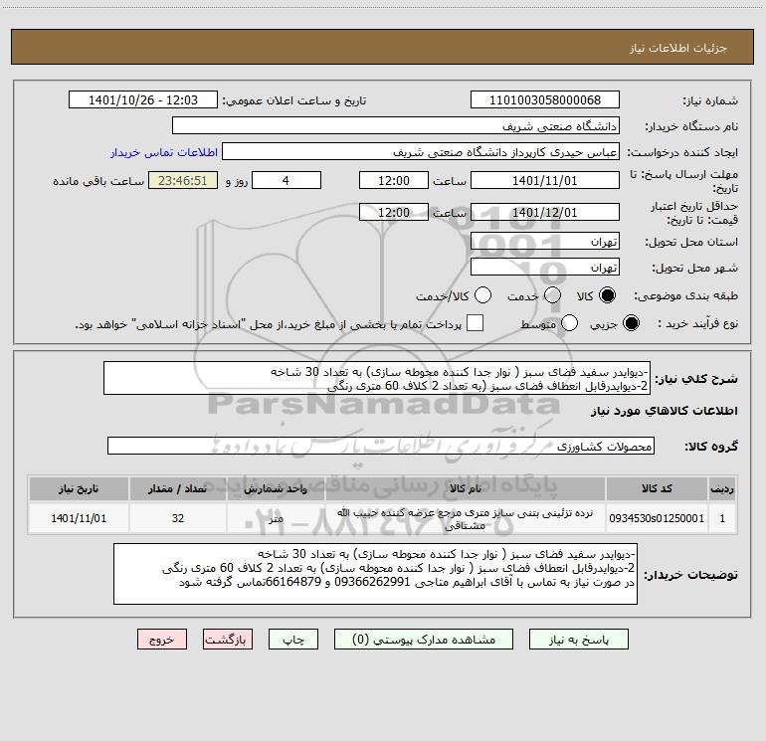This screenshot has width=766, height=741.
Task: Click the شهر محل تحویل تهران field
Action: coord(545,267)
